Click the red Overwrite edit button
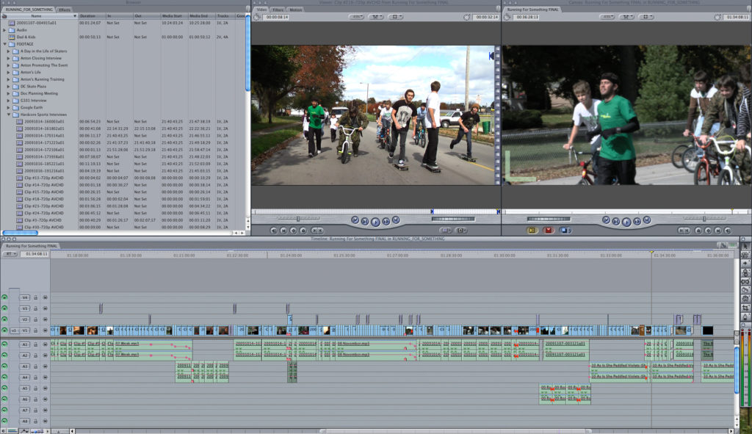752x434 pixels. (x=548, y=230)
